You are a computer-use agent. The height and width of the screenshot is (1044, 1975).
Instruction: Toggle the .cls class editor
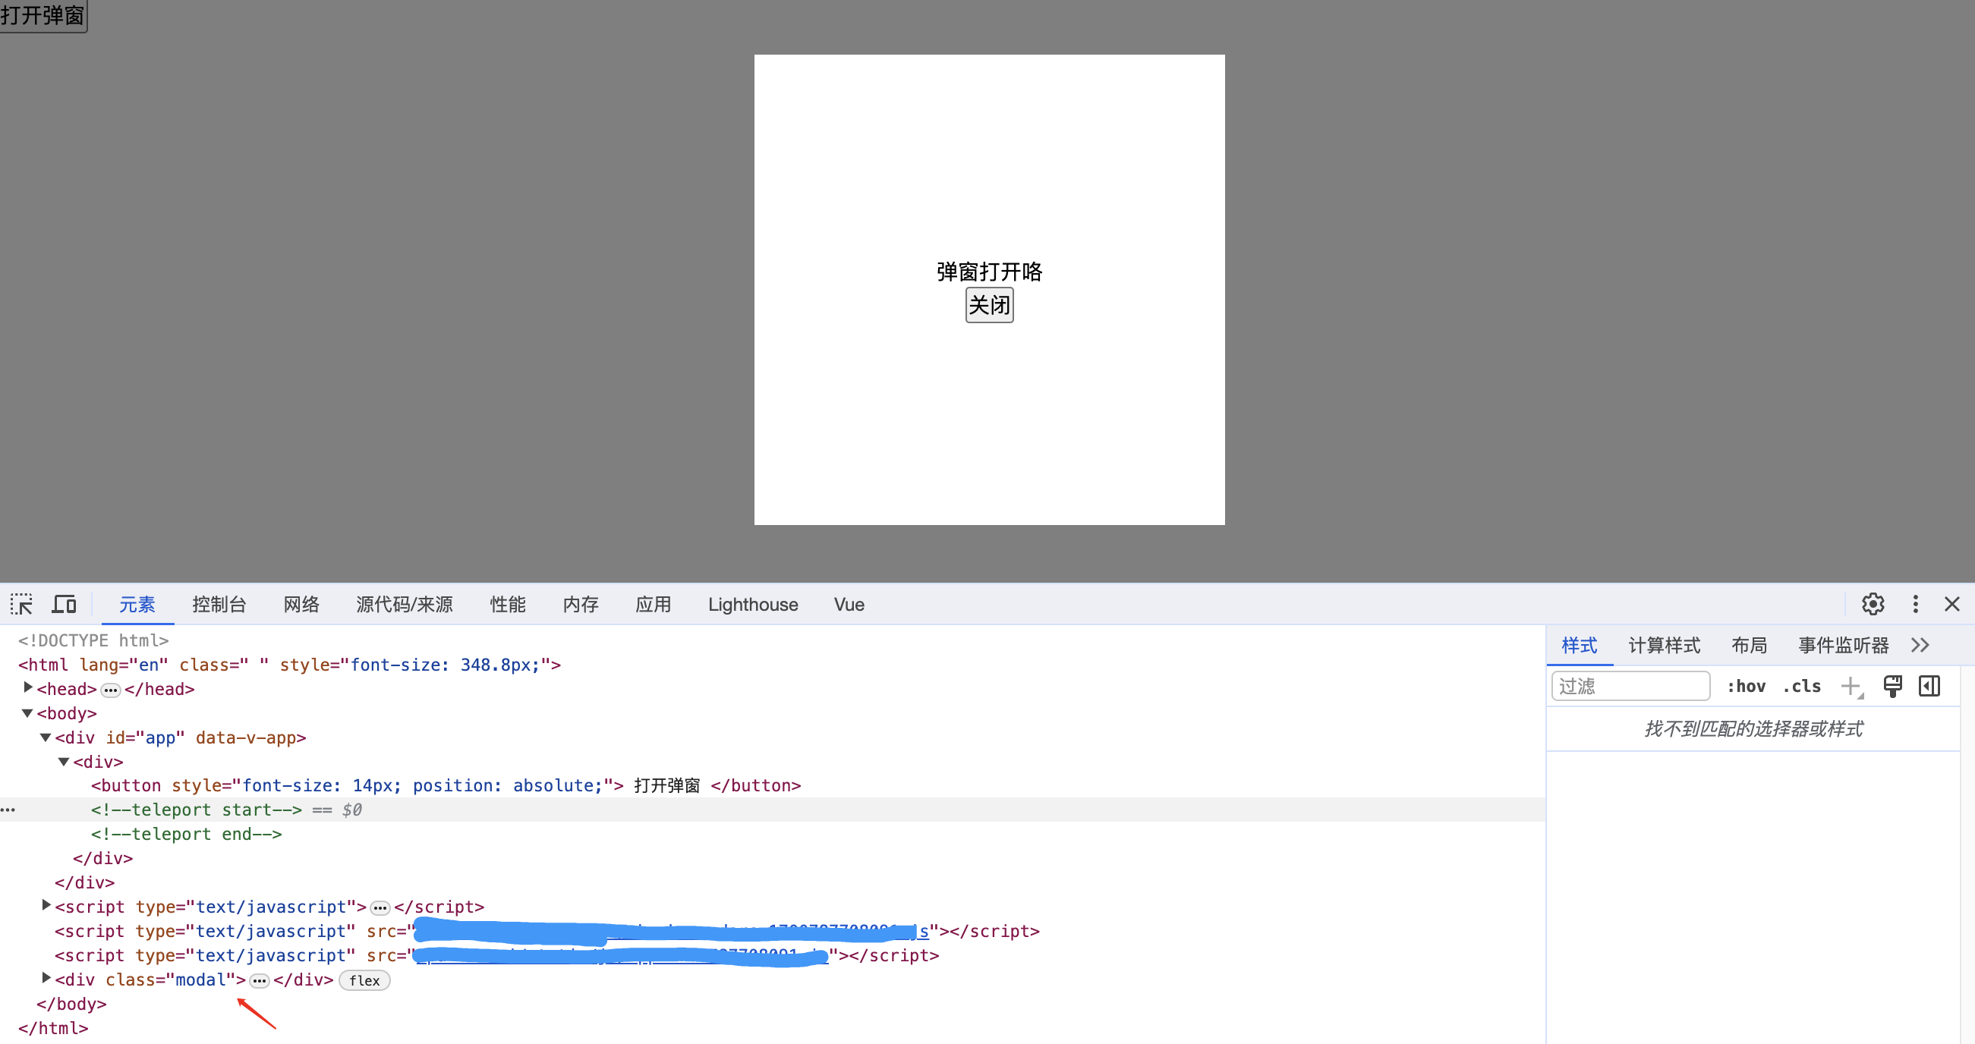pos(1801,686)
